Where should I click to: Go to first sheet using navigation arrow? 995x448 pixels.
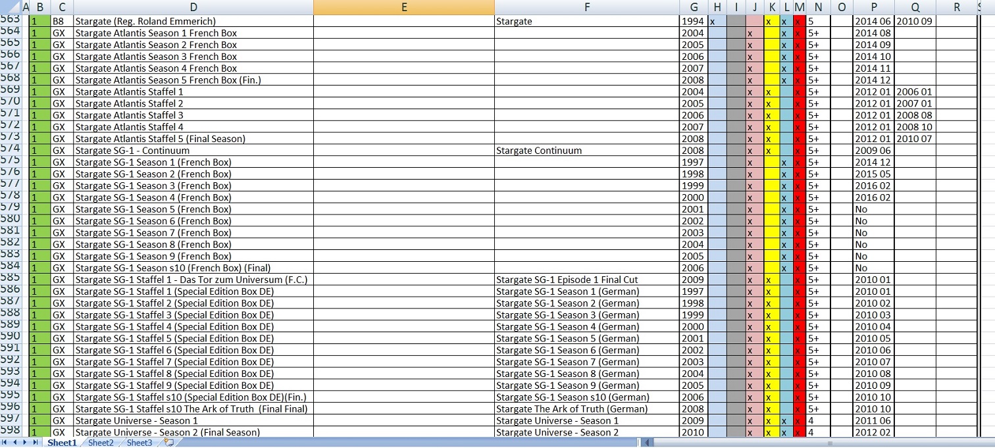pos(6,443)
